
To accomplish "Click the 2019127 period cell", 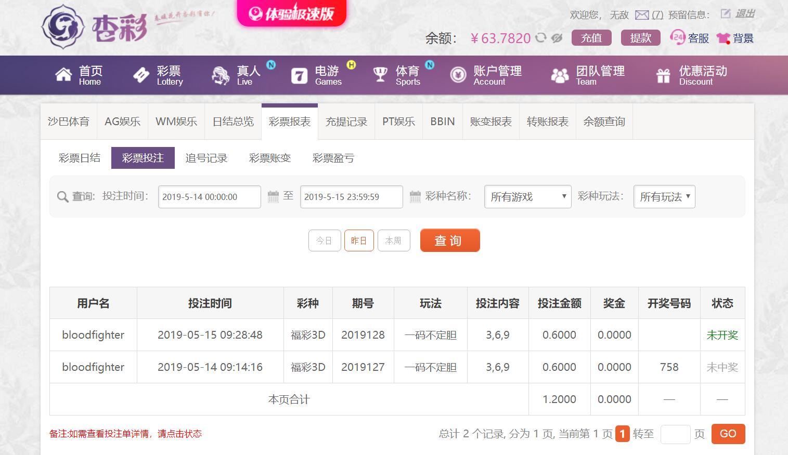I will pos(363,367).
